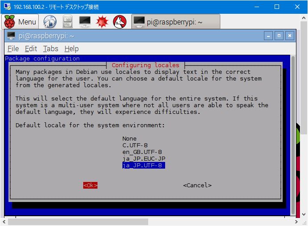The width and height of the screenshot is (308, 226).
Task: Select the C.UTF-8 locale option
Action: (x=135, y=145)
